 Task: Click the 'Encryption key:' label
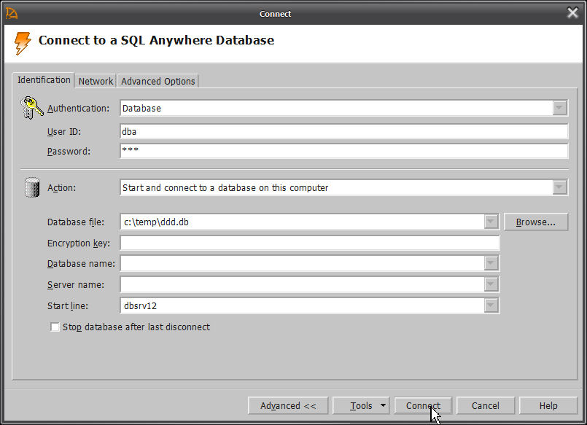[x=79, y=243]
